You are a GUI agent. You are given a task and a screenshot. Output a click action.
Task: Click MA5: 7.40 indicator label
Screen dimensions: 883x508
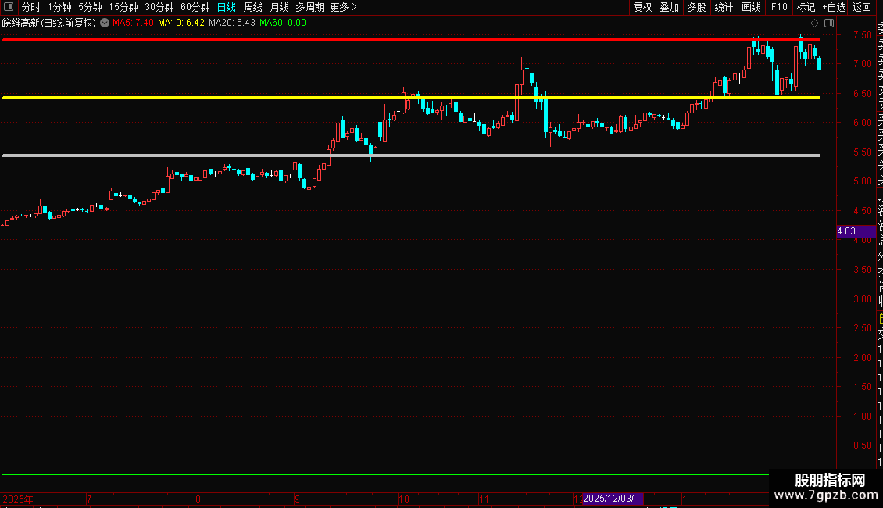point(133,23)
